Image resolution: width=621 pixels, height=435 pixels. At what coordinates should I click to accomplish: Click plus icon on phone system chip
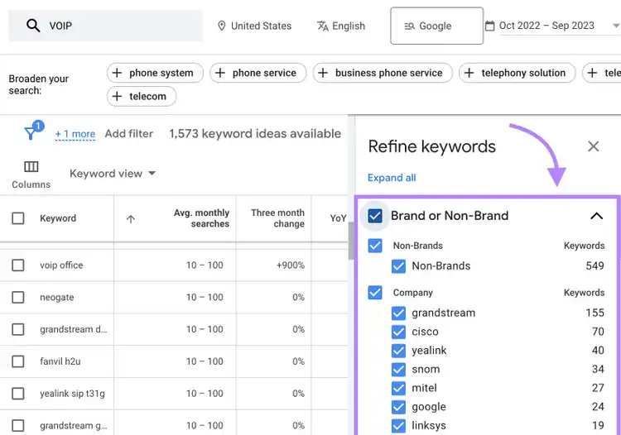pos(117,73)
